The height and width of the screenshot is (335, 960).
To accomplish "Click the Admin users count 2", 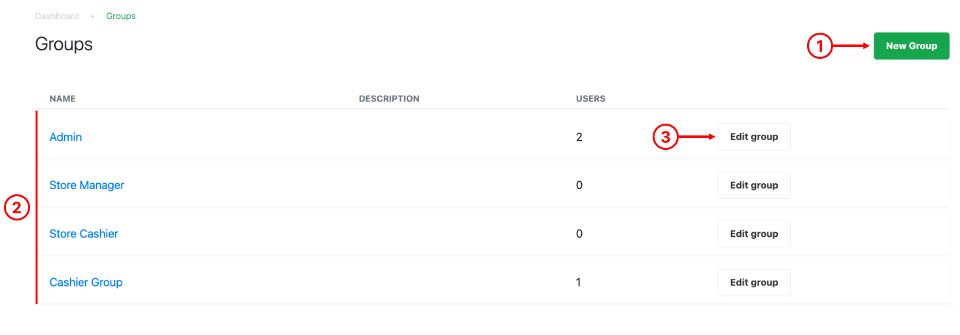I will [579, 137].
